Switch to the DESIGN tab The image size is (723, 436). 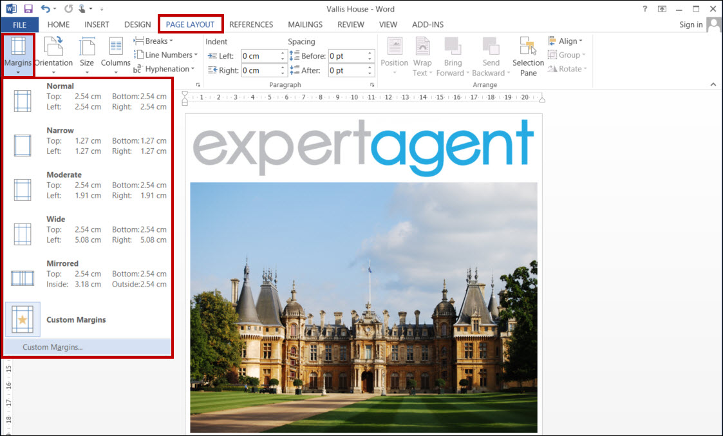(x=137, y=24)
